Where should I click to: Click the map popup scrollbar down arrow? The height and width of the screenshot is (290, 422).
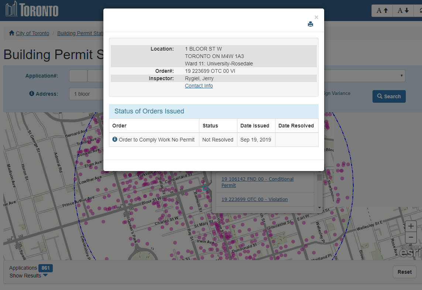[x=319, y=208]
